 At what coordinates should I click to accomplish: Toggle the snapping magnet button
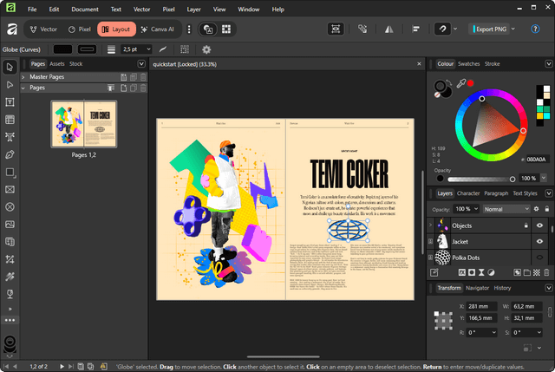442,29
